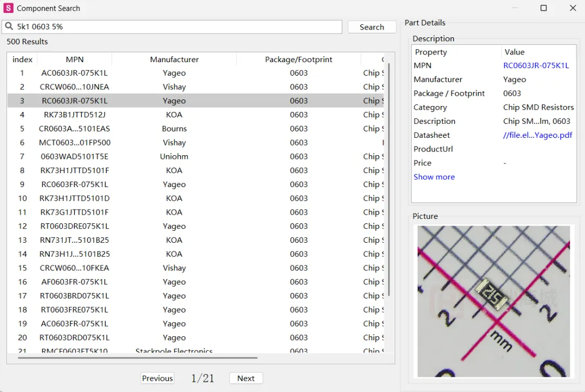Click the resistor product picture
This screenshot has width=585, height=392.
[493, 301]
